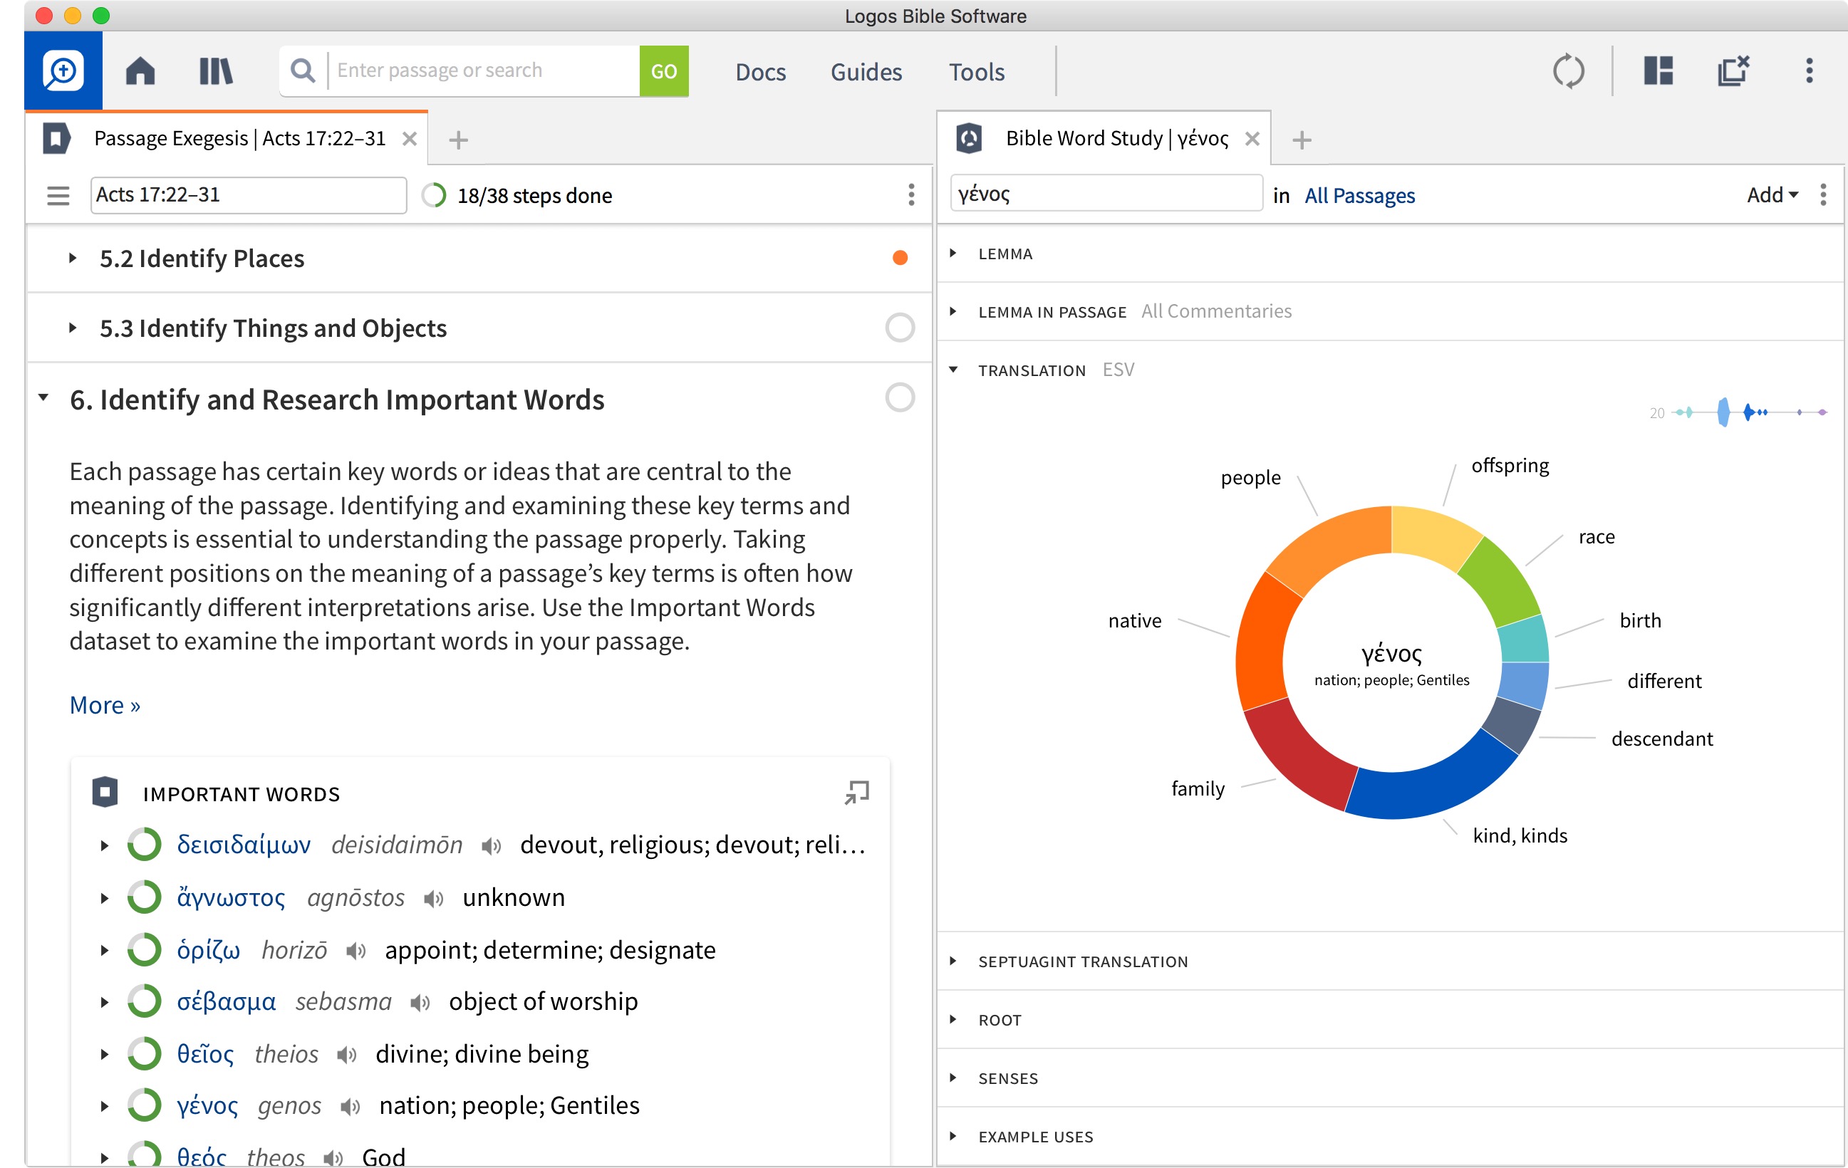Expand the LEMMA section
Image resolution: width=1848 pixels, height=1168 pixels.
point(953,254)
